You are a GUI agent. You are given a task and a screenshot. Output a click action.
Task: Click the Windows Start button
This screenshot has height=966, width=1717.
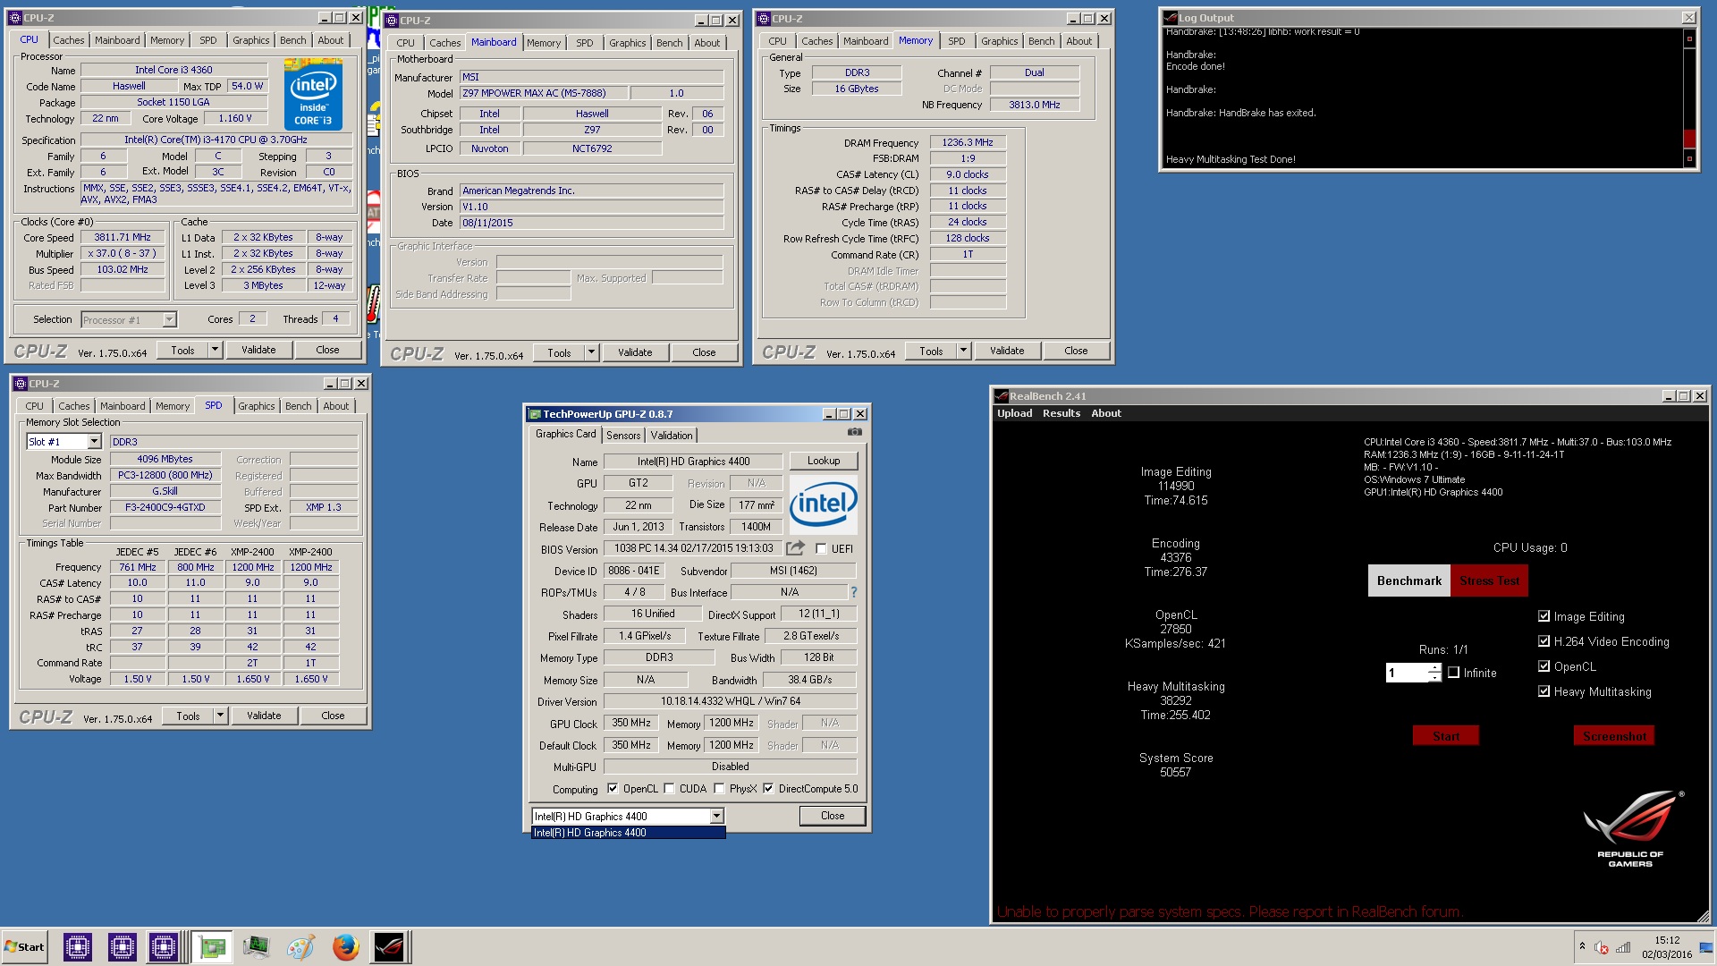coord(24,946)
